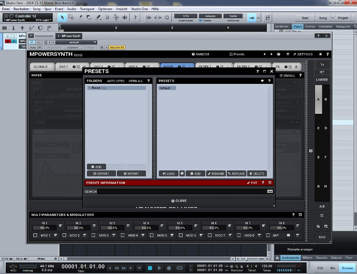
Task: Select the listen speaker tool
Action: click(125, 17)
